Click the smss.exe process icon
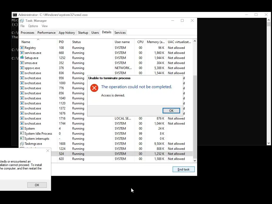272x204 pixels. click(22, 63)
